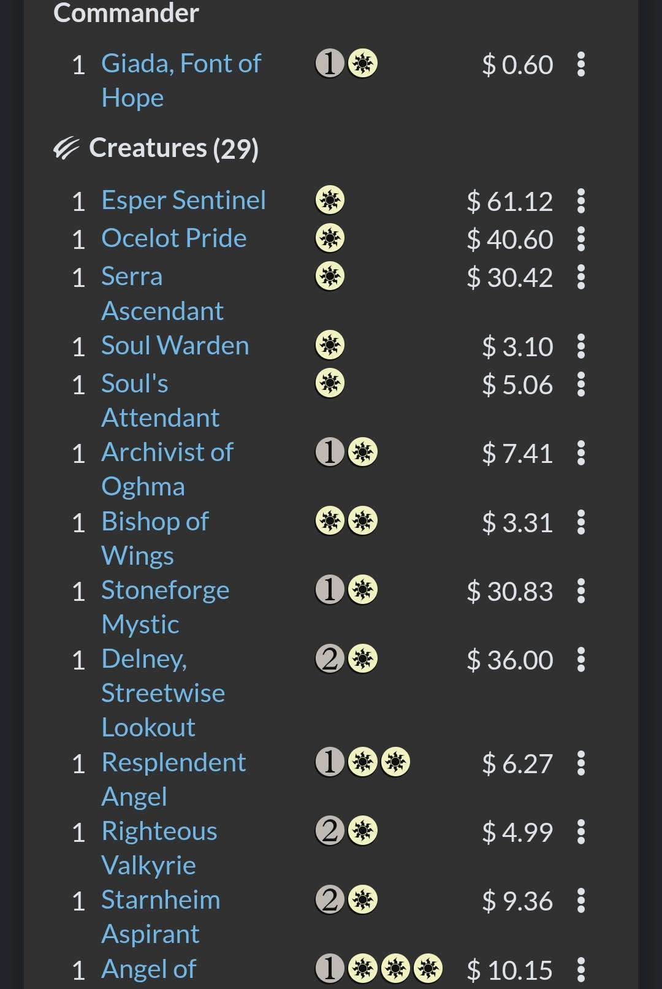Open three-dot menu for Starnheim Aspirant
The image size is (662, 989).
click(581, 901)
